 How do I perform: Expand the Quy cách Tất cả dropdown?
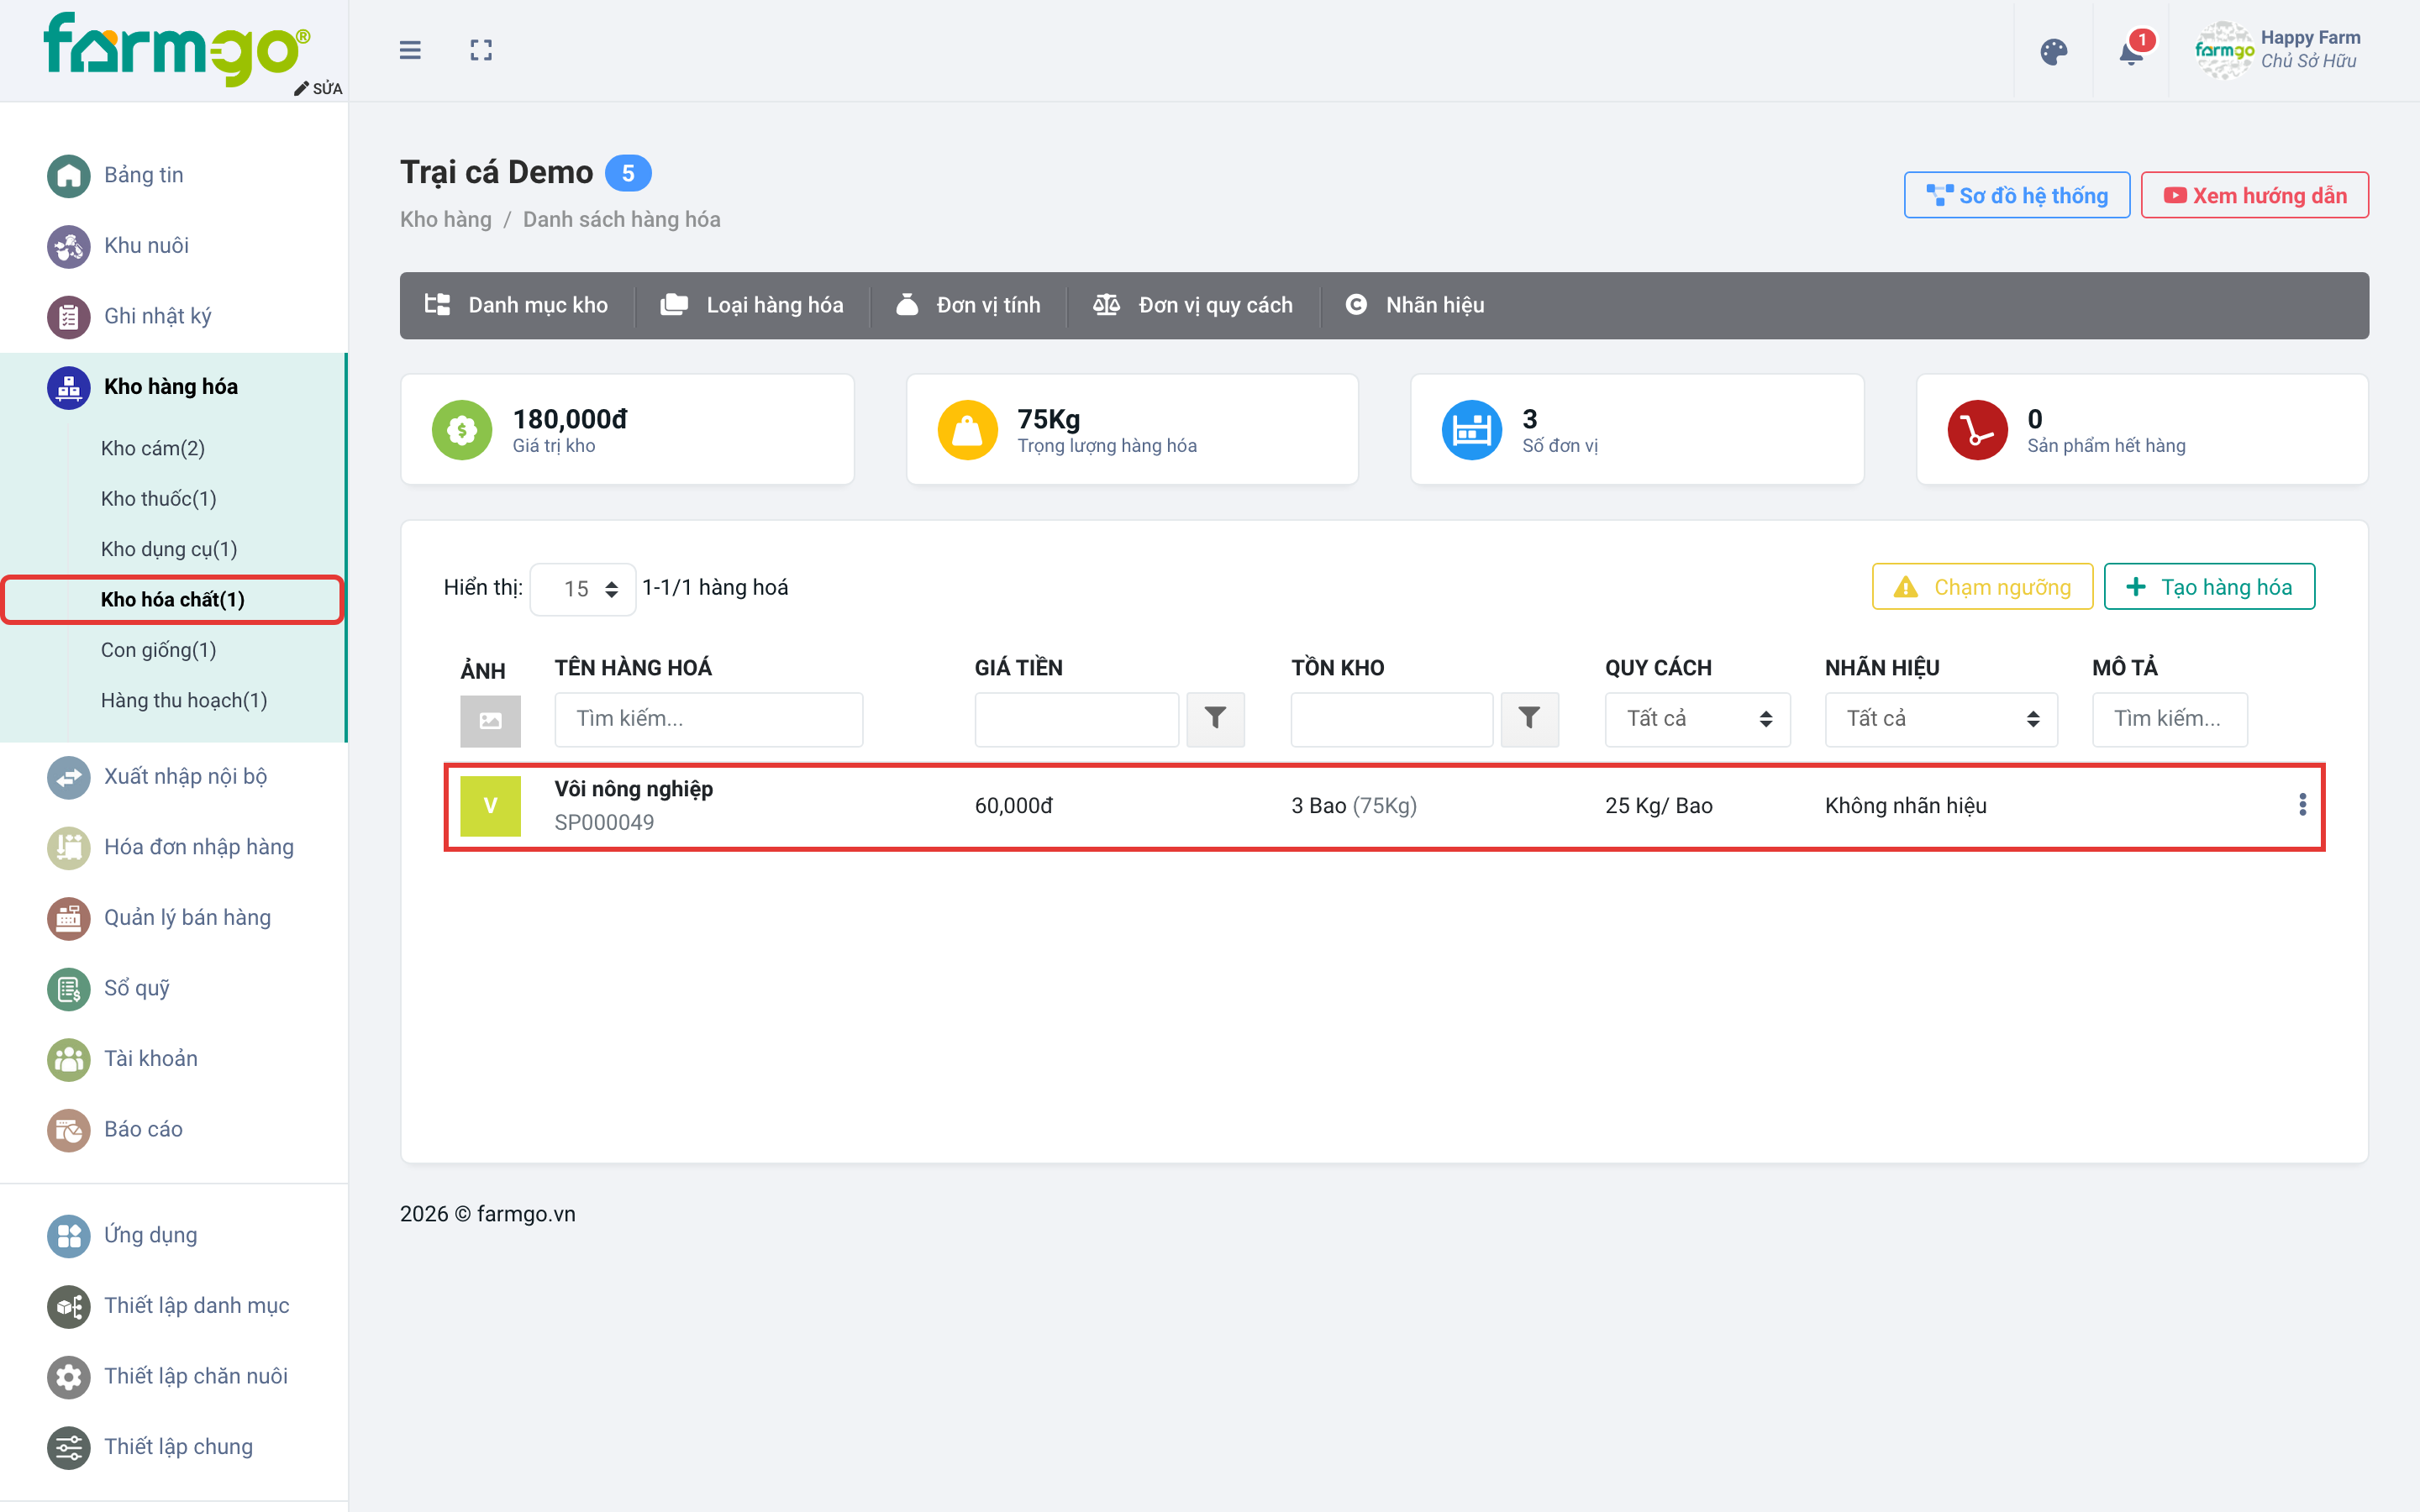coord(1697,719)
